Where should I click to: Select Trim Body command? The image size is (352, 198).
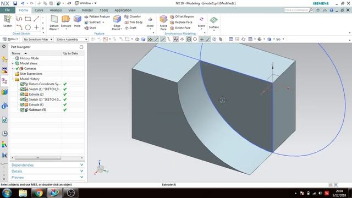[x=134, y=22]
